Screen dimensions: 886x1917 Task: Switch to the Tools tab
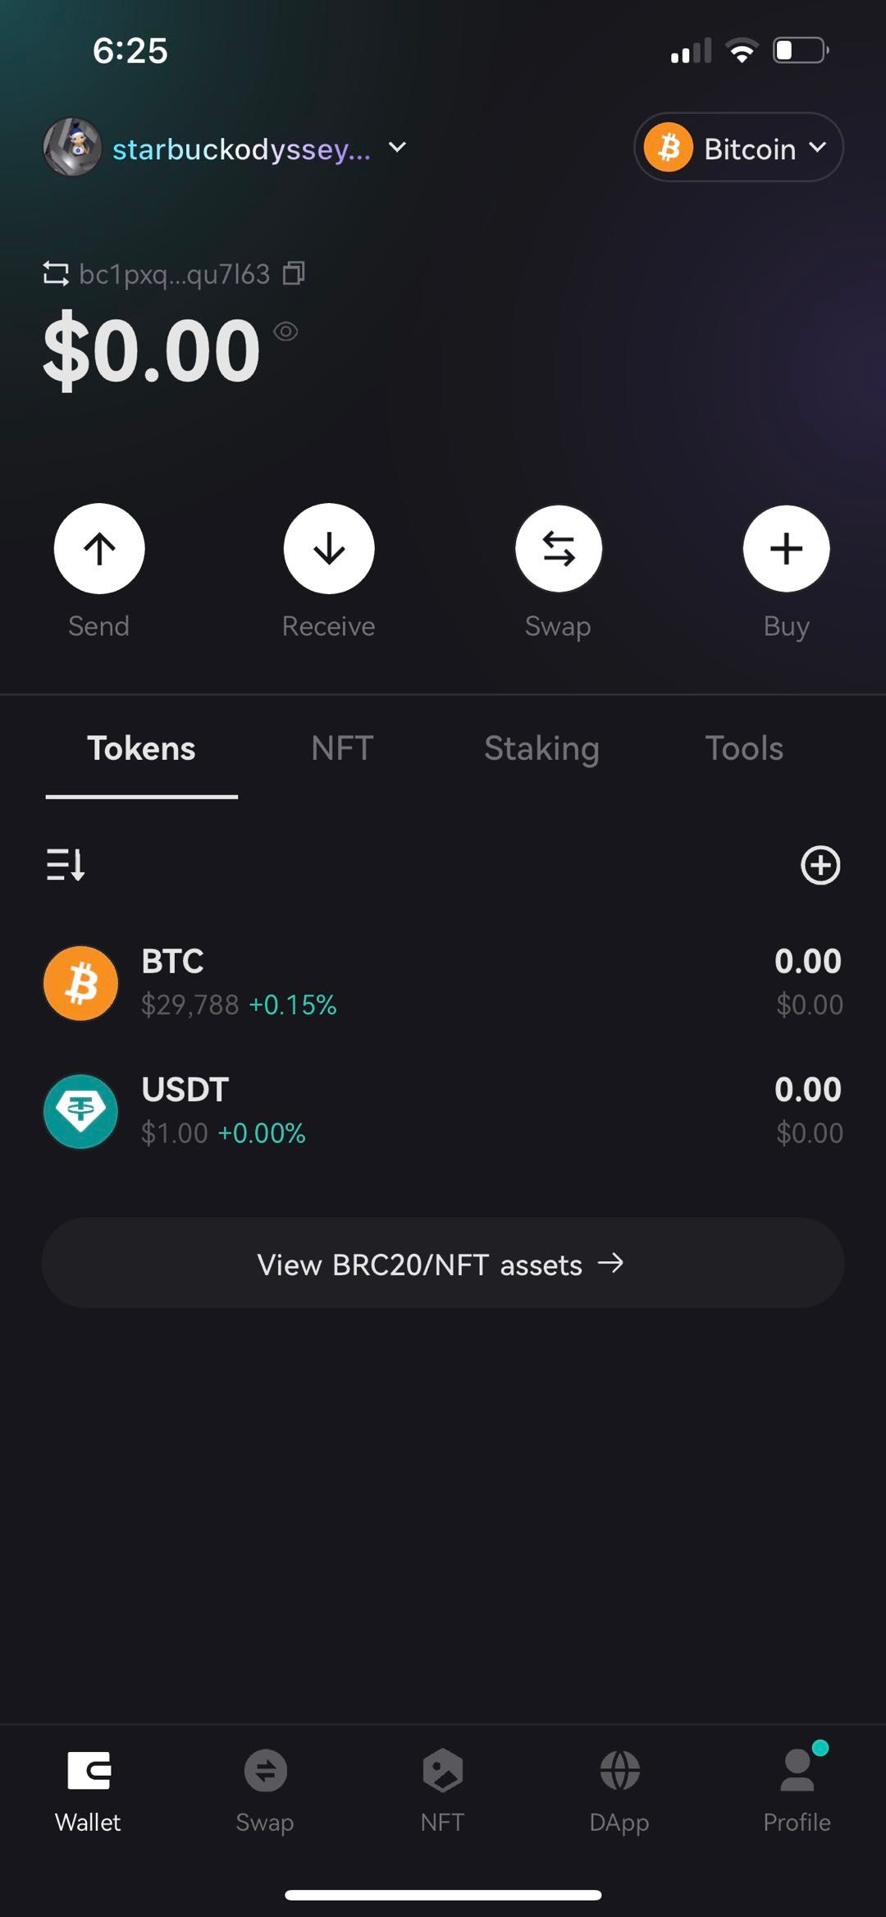point(744,748)
